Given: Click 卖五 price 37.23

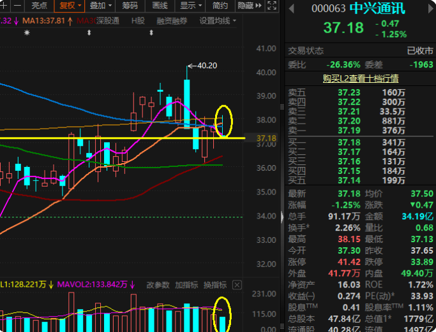Looking at the screenshot, I should [349, 92].
